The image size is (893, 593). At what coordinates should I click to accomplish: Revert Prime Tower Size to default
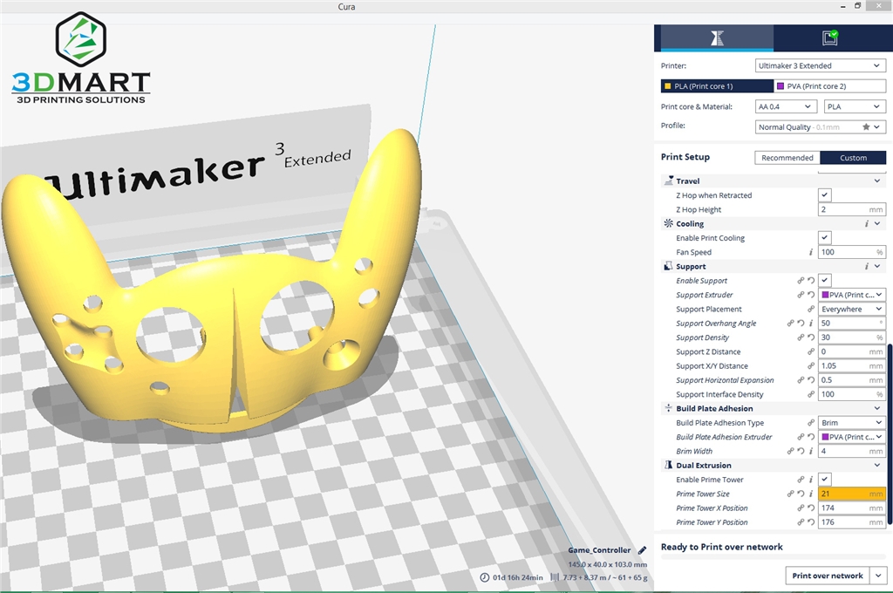801,494
